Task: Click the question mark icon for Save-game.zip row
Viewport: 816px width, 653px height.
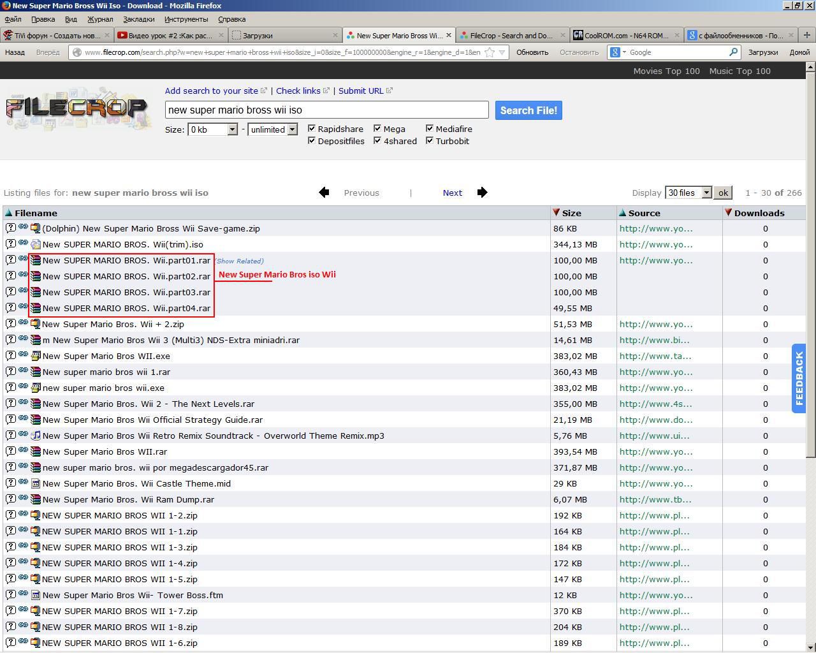Action: pos(11,228)
